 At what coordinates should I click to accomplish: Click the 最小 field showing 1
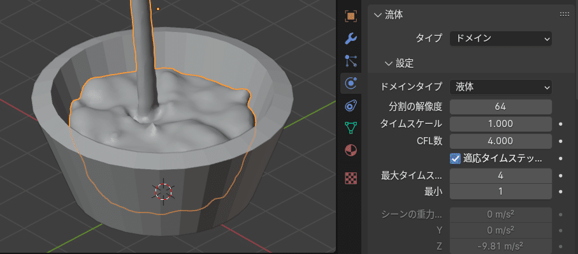[x=501, y=191]
